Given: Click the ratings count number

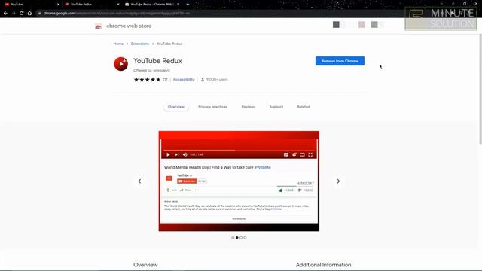Looking at the screenshot, I should pyautogui.click(x=165, y=80).
